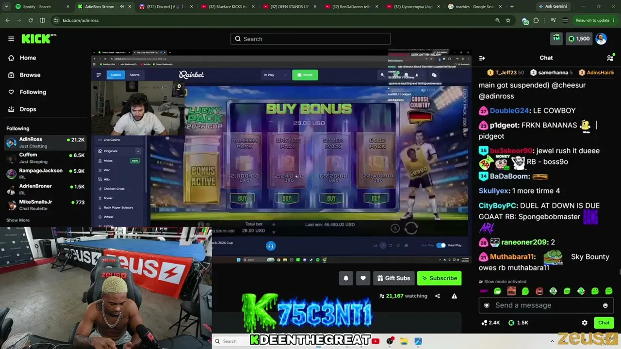Open MikeSmallsJr channel in Following list
Viewport: 621px width, 349px height.
click(45, 205)
